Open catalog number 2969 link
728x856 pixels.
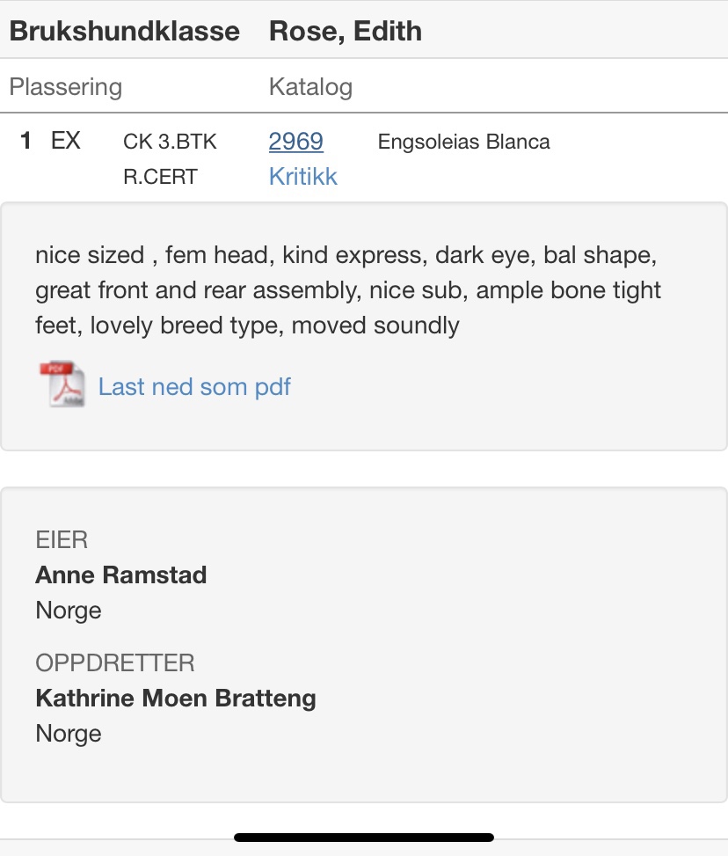[x=295, y=141]
